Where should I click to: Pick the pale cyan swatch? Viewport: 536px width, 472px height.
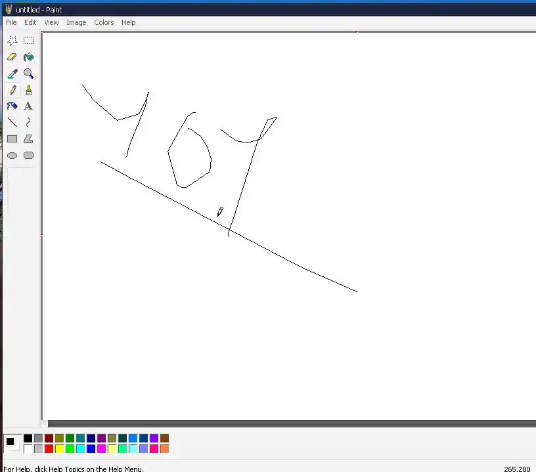point(133,448)
